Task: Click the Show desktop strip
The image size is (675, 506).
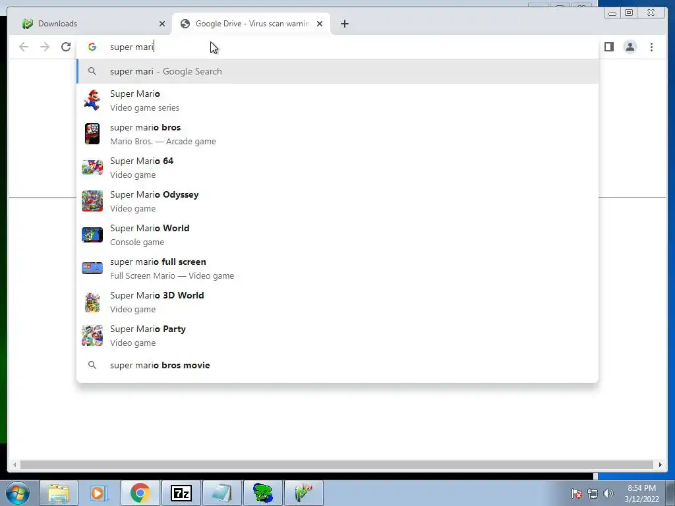Action: point(671,493)
